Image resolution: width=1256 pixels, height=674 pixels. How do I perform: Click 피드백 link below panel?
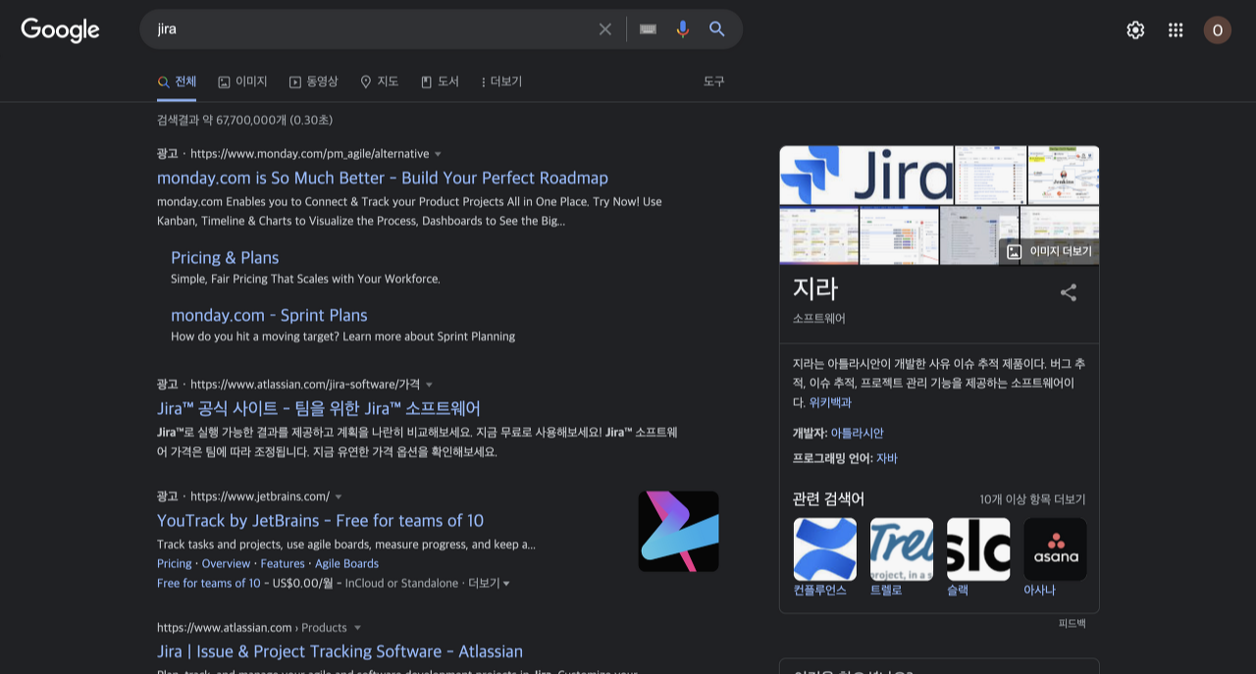click(1072, 623)
